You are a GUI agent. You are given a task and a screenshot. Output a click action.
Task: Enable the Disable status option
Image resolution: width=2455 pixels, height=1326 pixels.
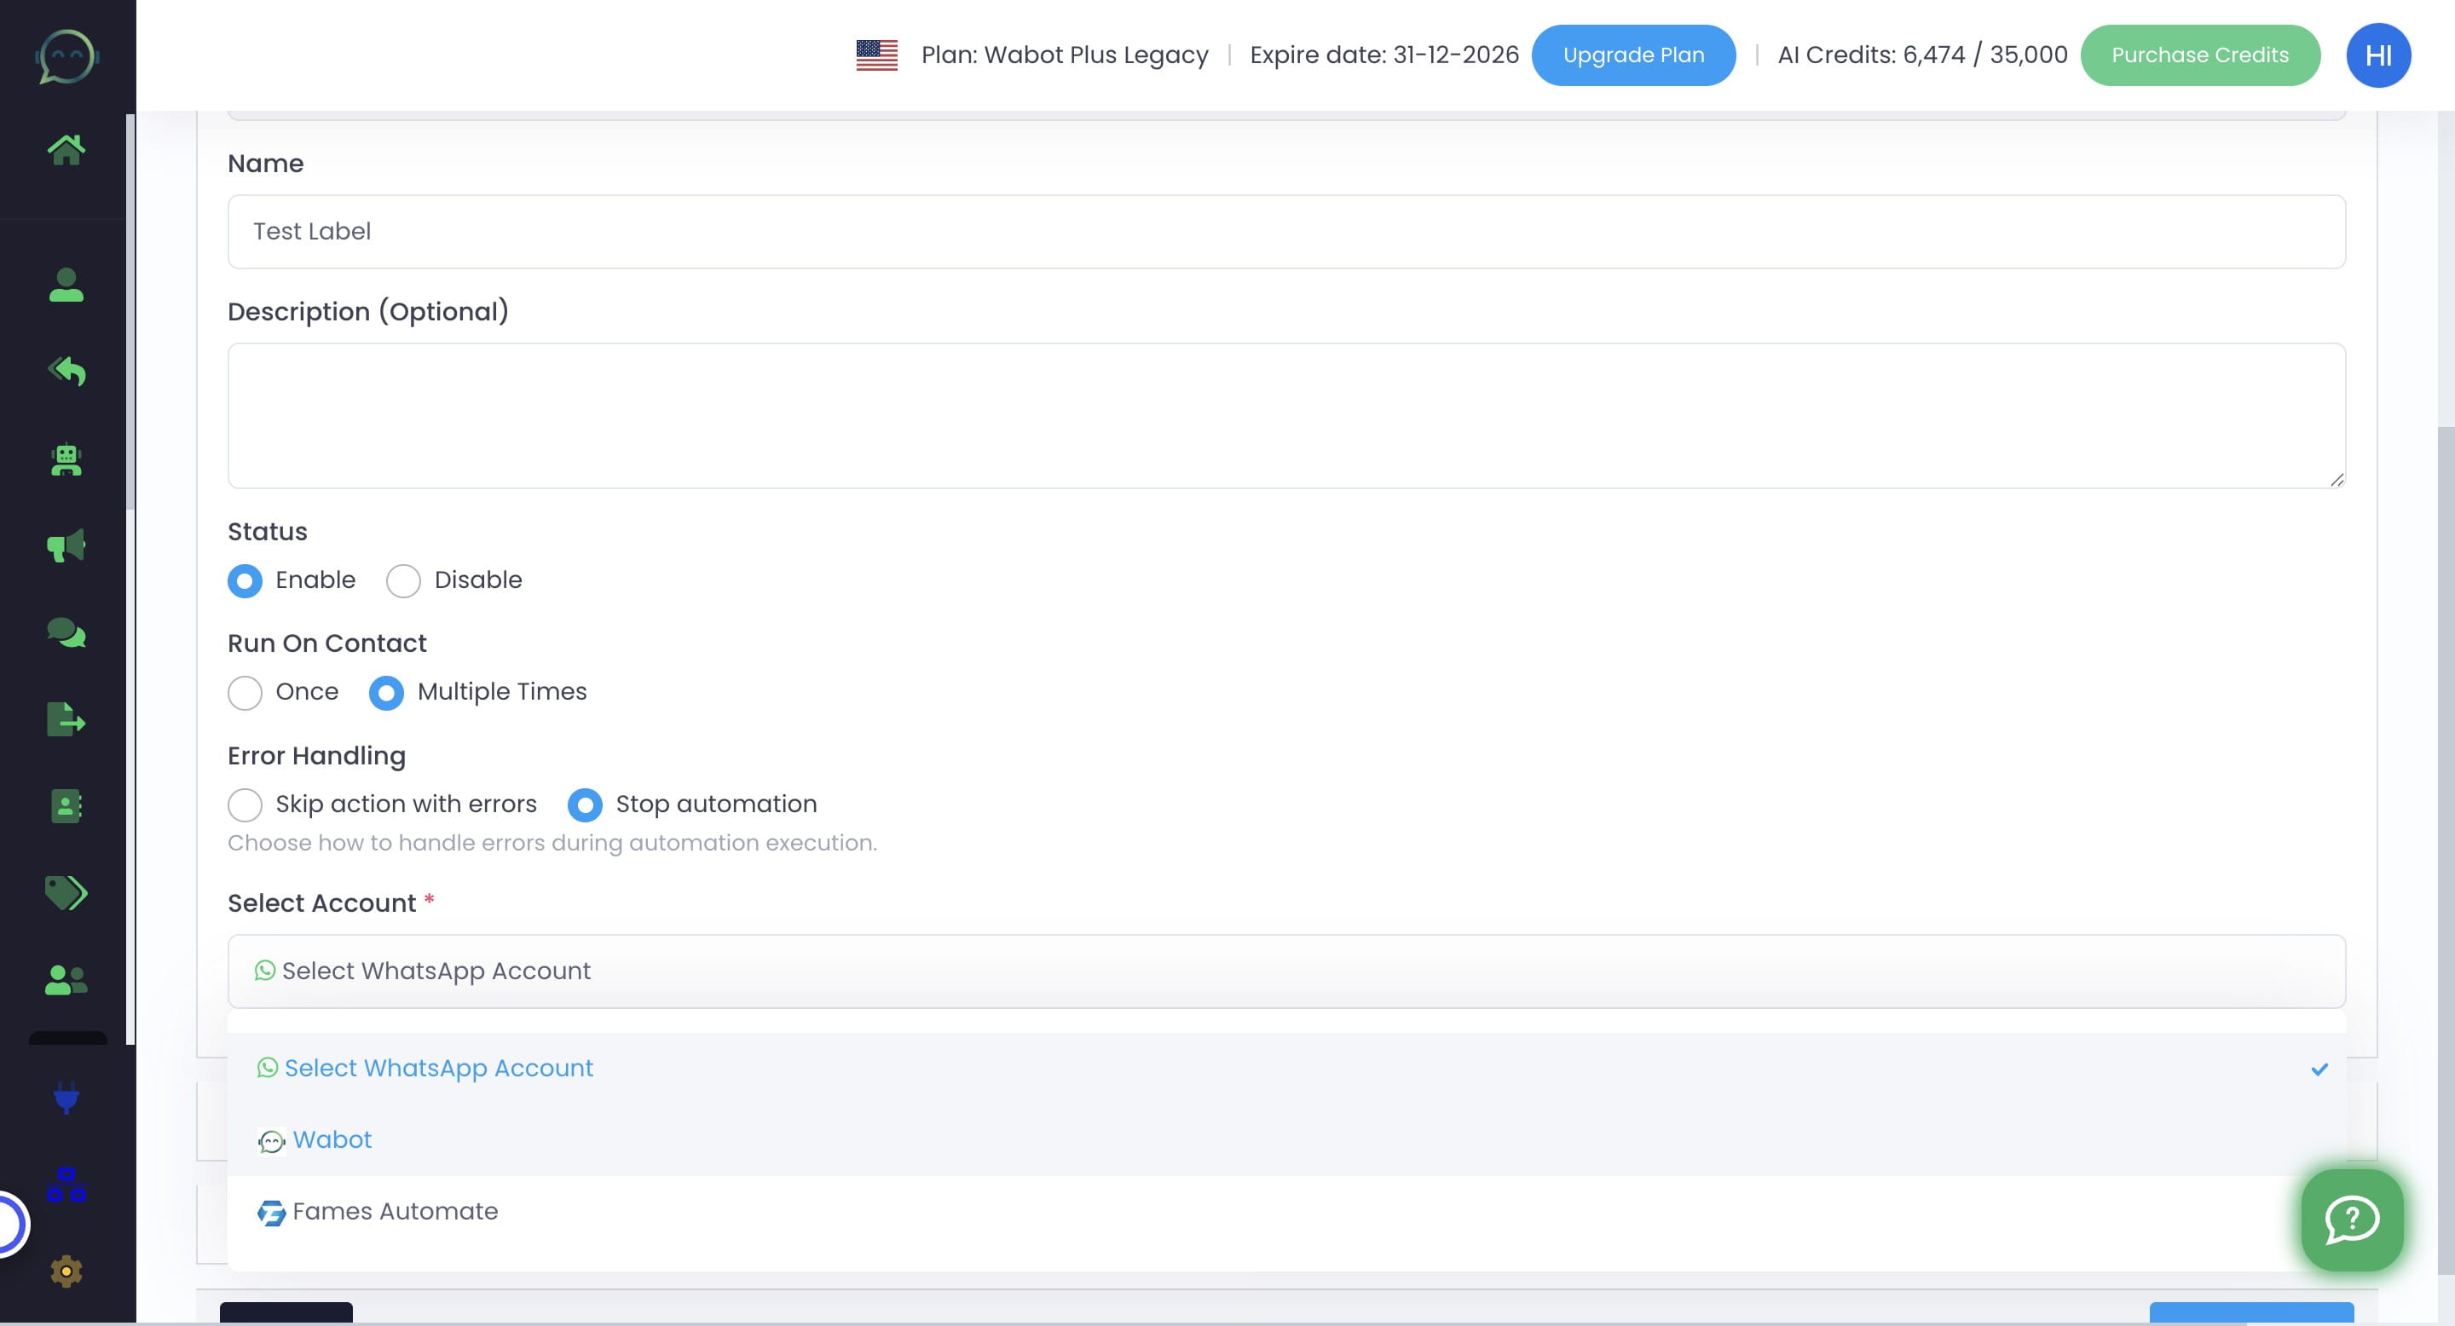point(403,580)
